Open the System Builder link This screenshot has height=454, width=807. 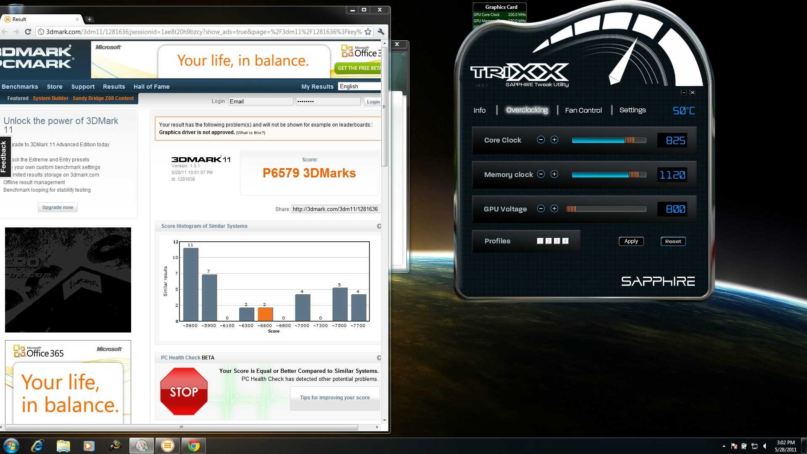pyautogui.click(x=50, y=98)
